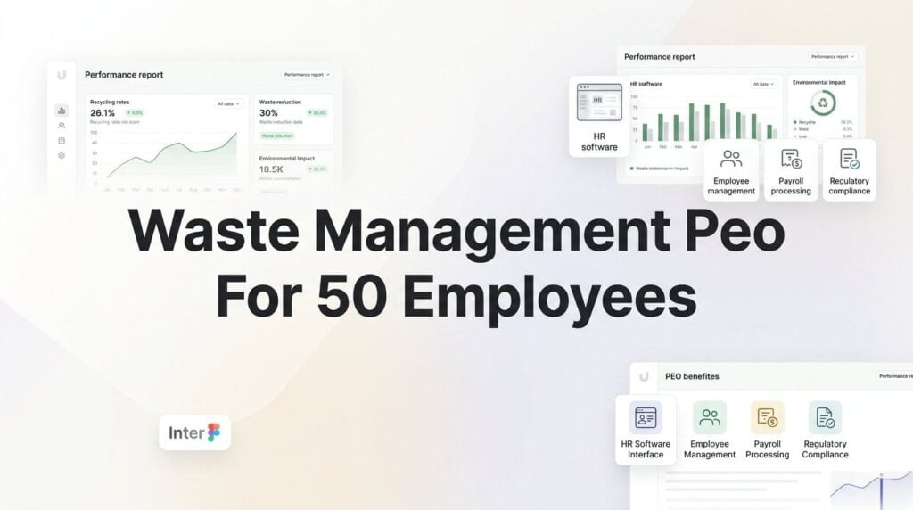
Task: Click the lowercase 'Employee management' people icon card
Action: click(x=731, y=170)
